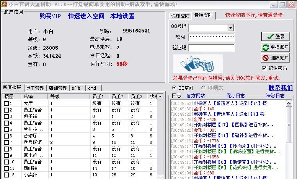Screen dimensions: 297x179
Task: Open the 购买VIP link
Action: click(x=51, y=16)
